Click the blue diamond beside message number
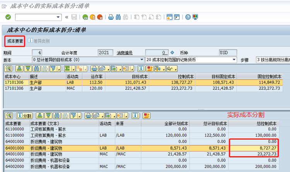 172,52
